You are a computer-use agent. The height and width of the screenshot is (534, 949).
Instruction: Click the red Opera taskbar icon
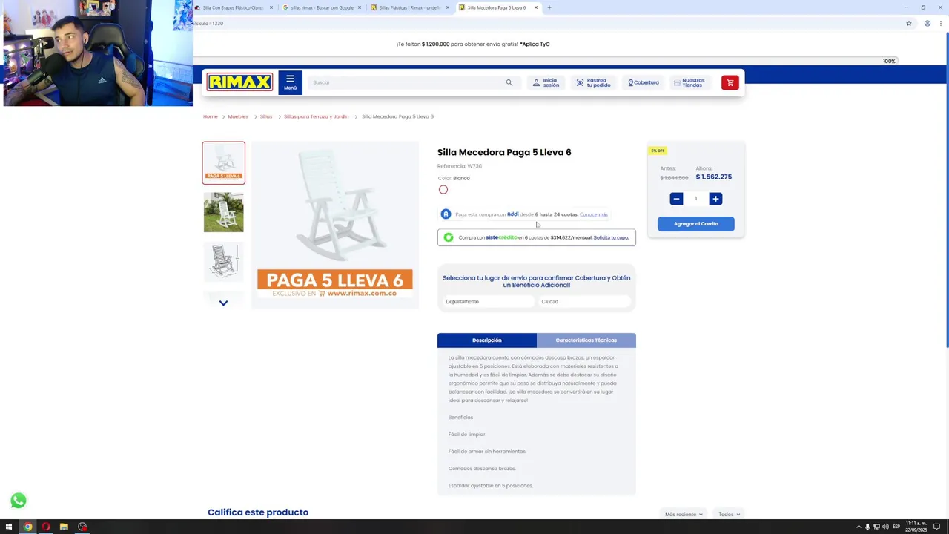[46, 527]
